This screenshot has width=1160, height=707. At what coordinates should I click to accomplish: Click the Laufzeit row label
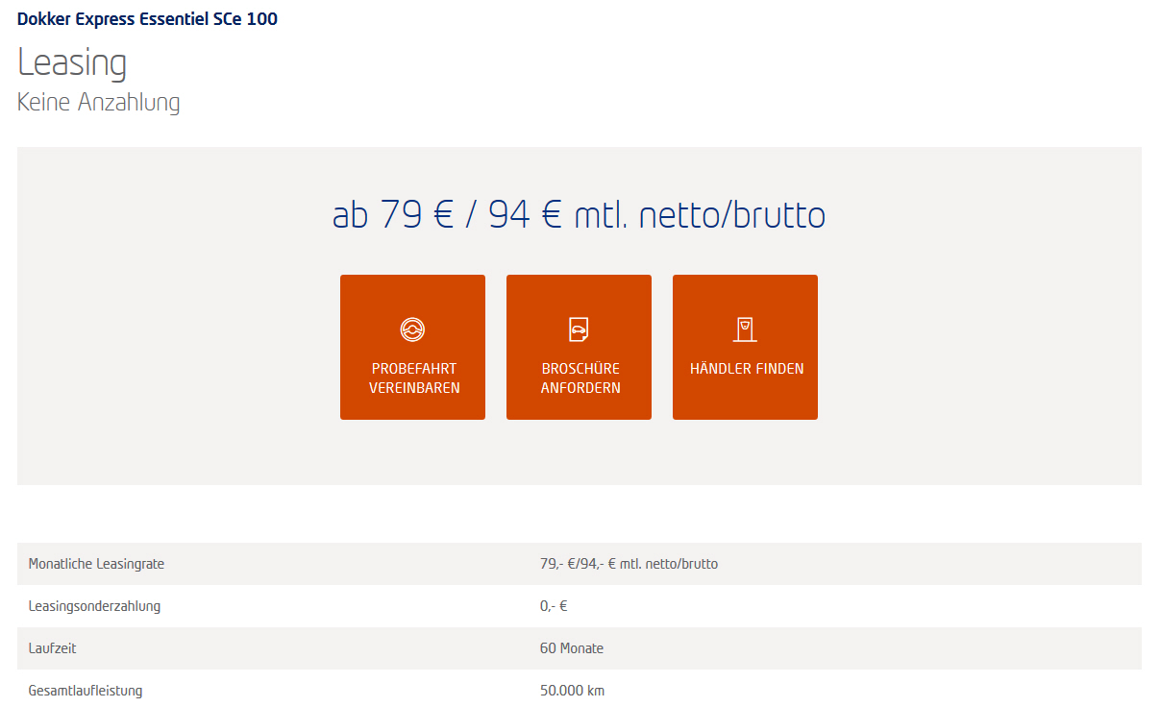pos(53,648)
